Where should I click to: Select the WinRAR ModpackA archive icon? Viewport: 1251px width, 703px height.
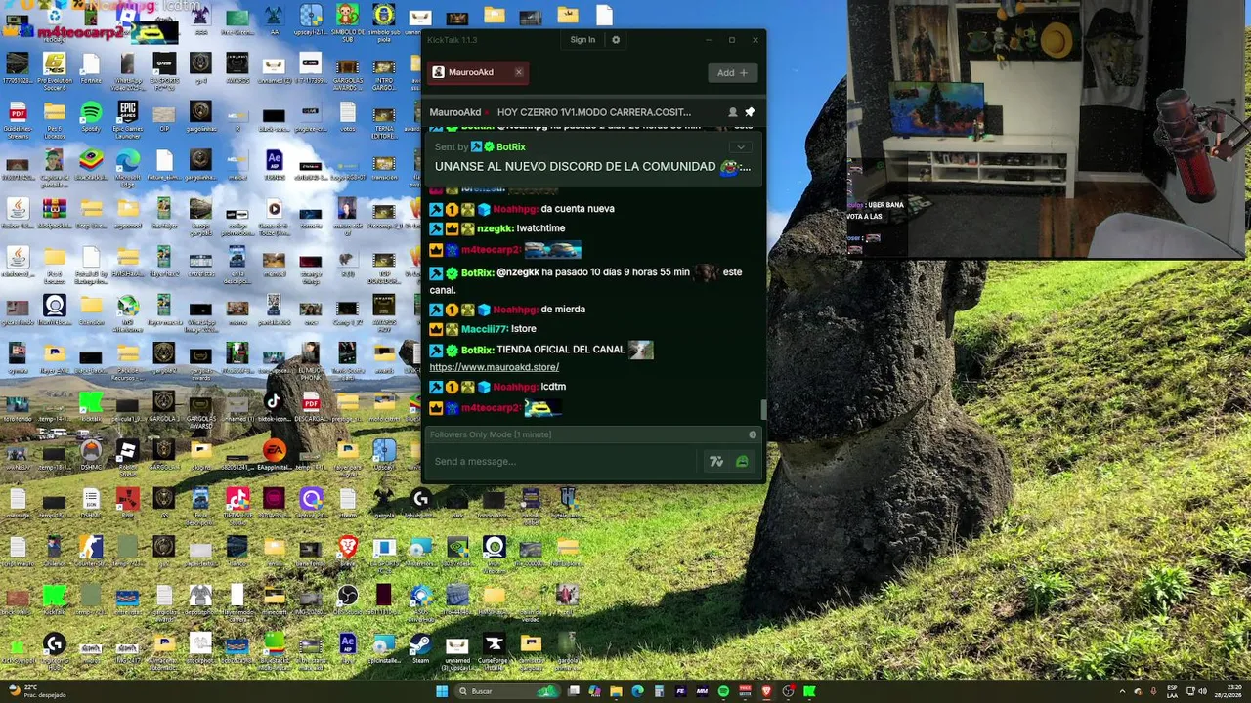pyautogui.click(x=55, y=212)
